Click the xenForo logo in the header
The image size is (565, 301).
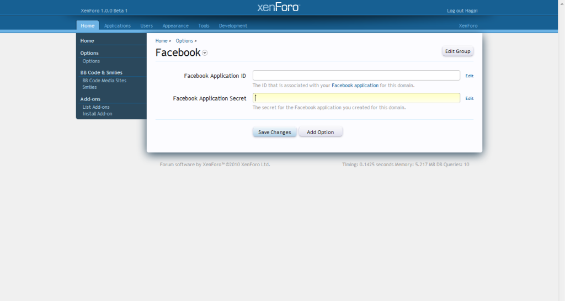(x=279, y=7)
